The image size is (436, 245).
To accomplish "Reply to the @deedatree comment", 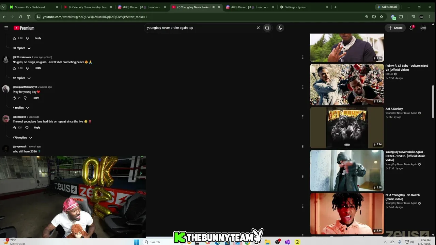I will tap(37, 128).
